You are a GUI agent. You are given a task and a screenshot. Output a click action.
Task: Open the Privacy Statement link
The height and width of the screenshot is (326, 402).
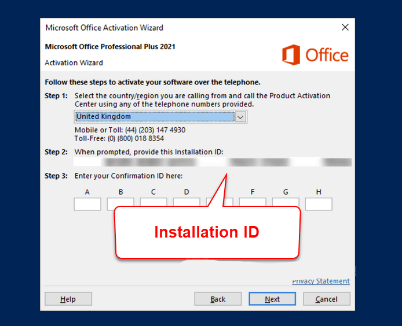(321, 281)
